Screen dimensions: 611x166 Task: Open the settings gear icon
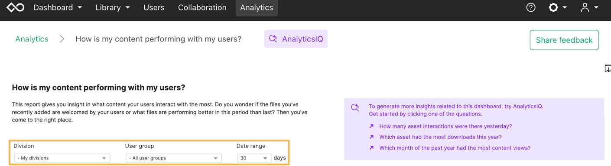pos(553,7)
